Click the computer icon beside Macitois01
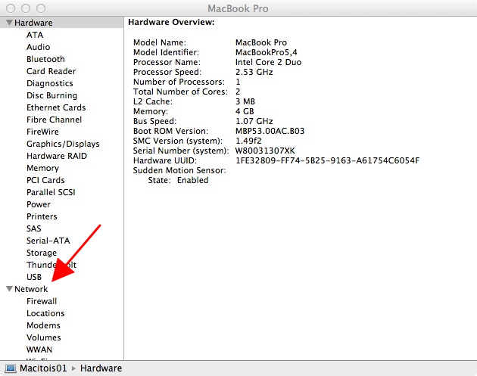477x376 pixels. pyautogui.click(x=11, y=368)
